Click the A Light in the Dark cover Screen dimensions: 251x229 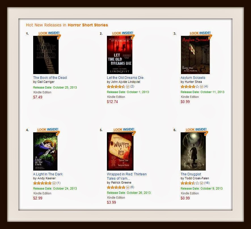pyautogui.click(x=45, y=151)
